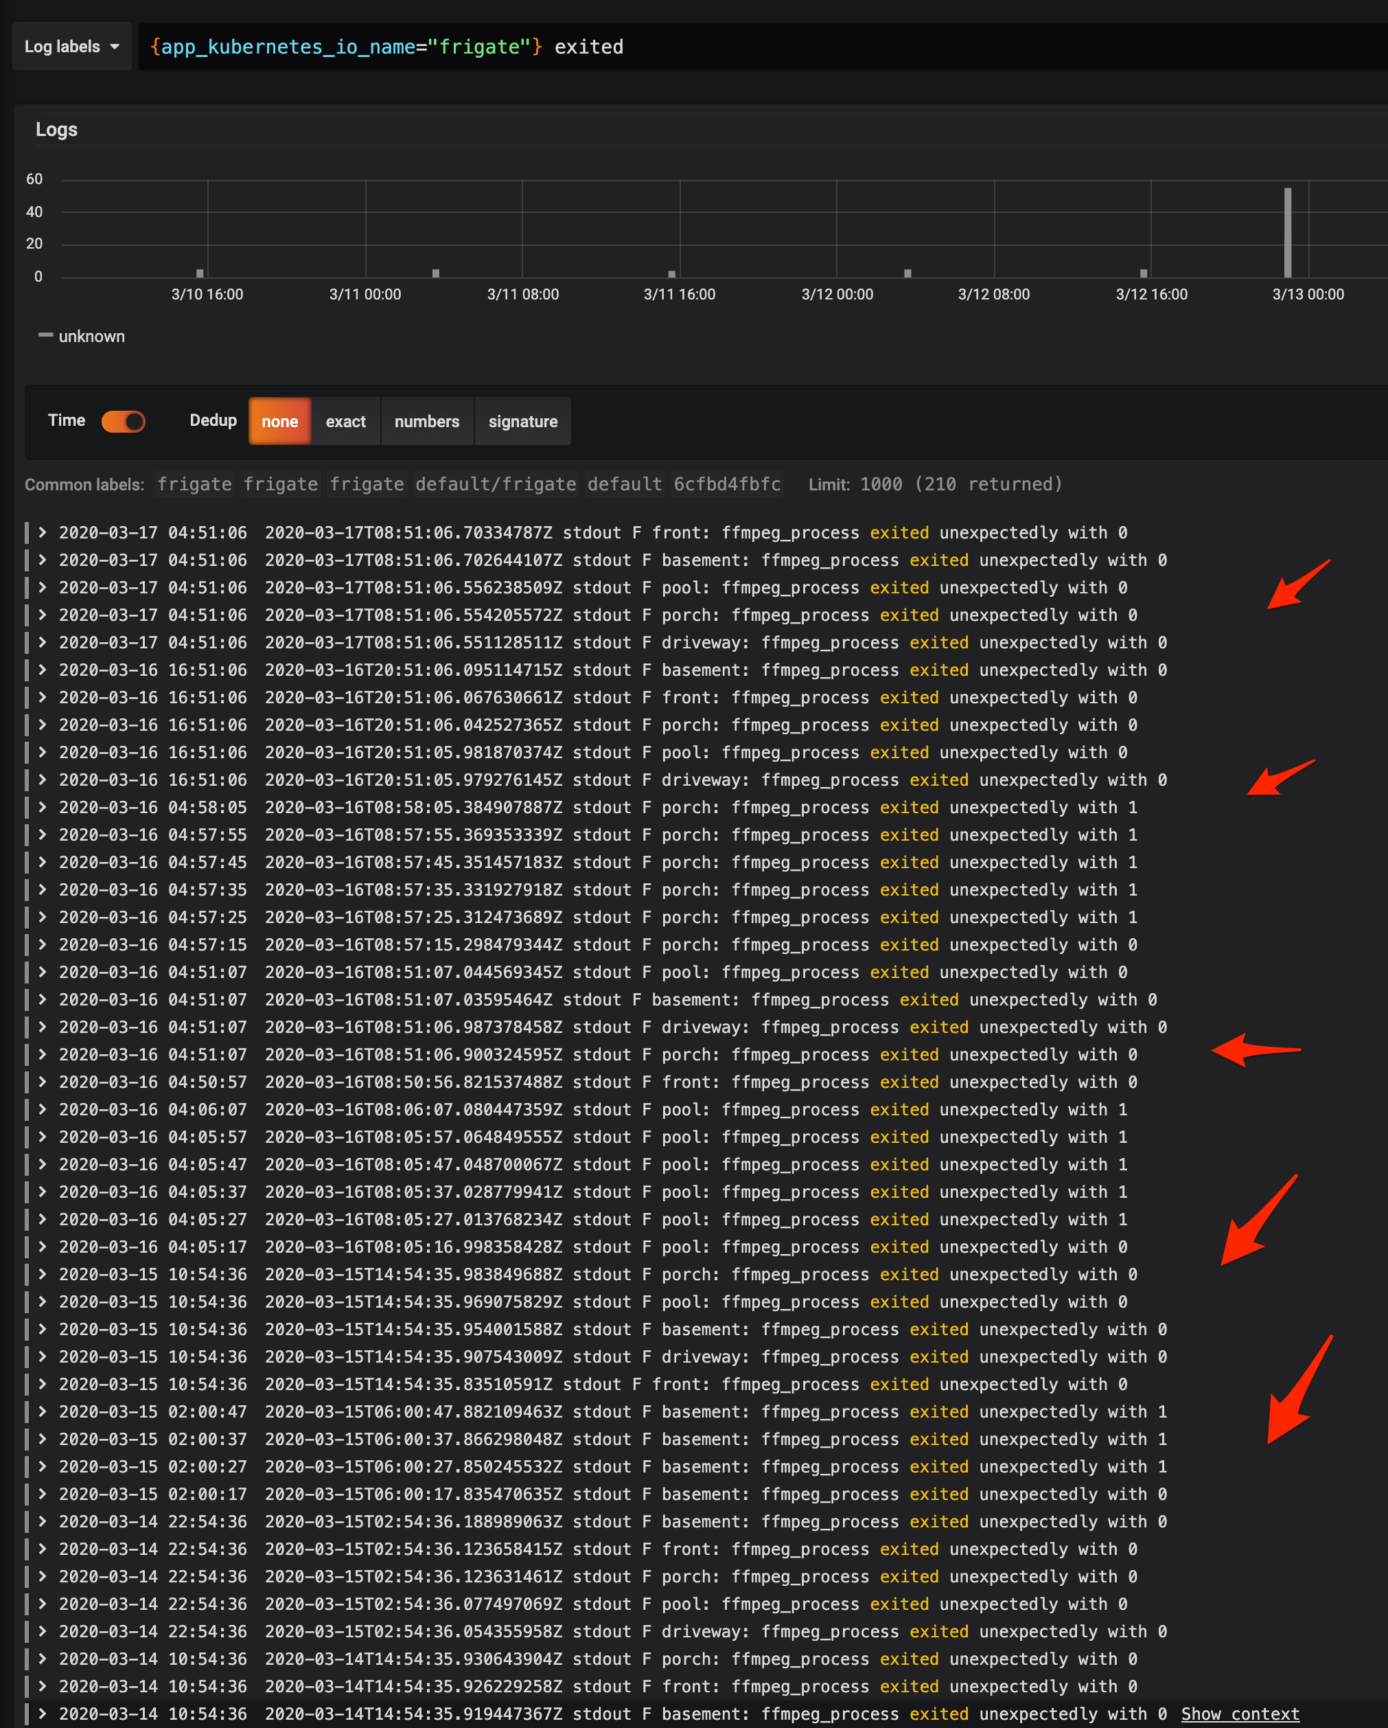
Task: Select the numbers dedup option
Action: pos(427,421)
